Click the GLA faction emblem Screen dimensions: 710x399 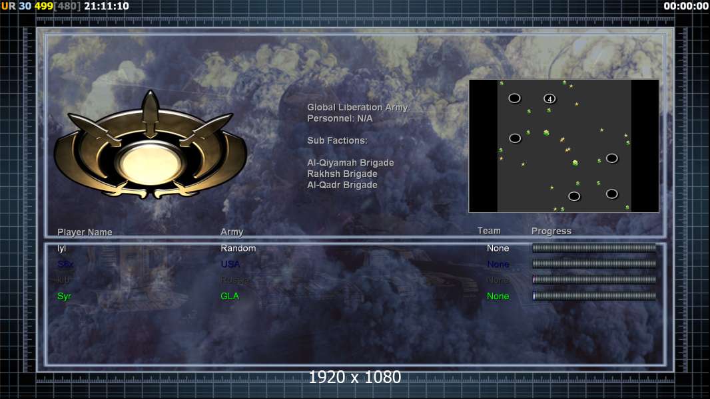(x=151, y=146)
